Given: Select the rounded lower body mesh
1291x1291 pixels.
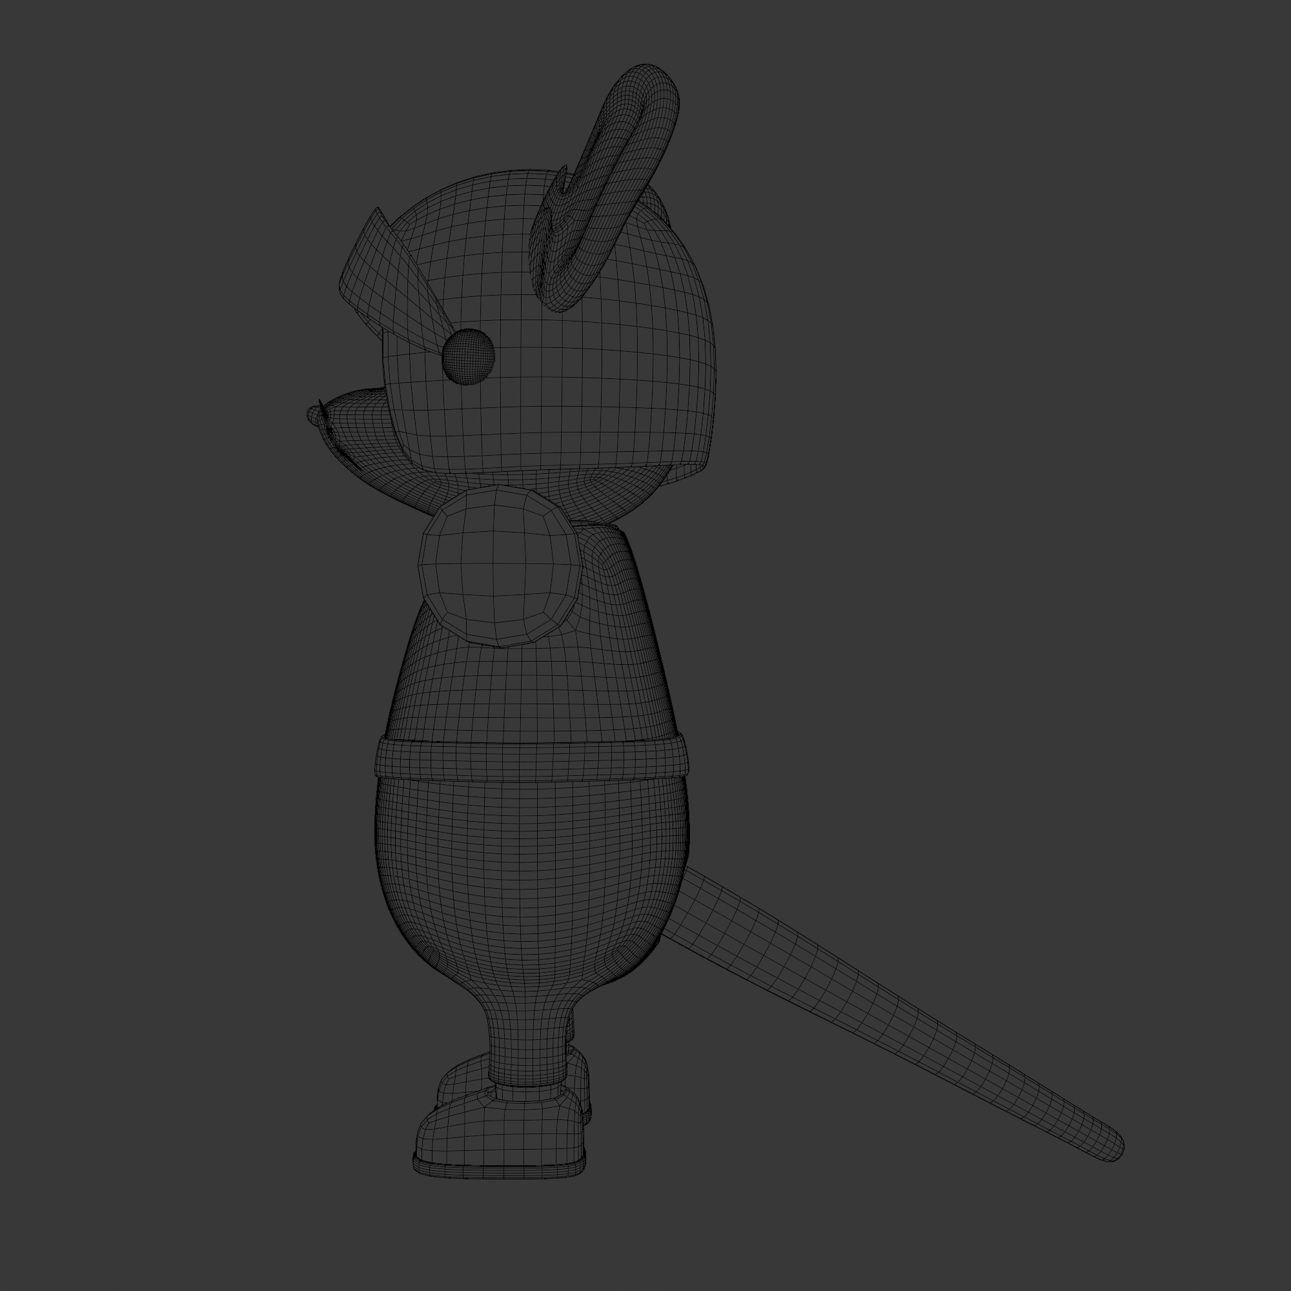Looking at the screenshot, I should pos(531,882).
